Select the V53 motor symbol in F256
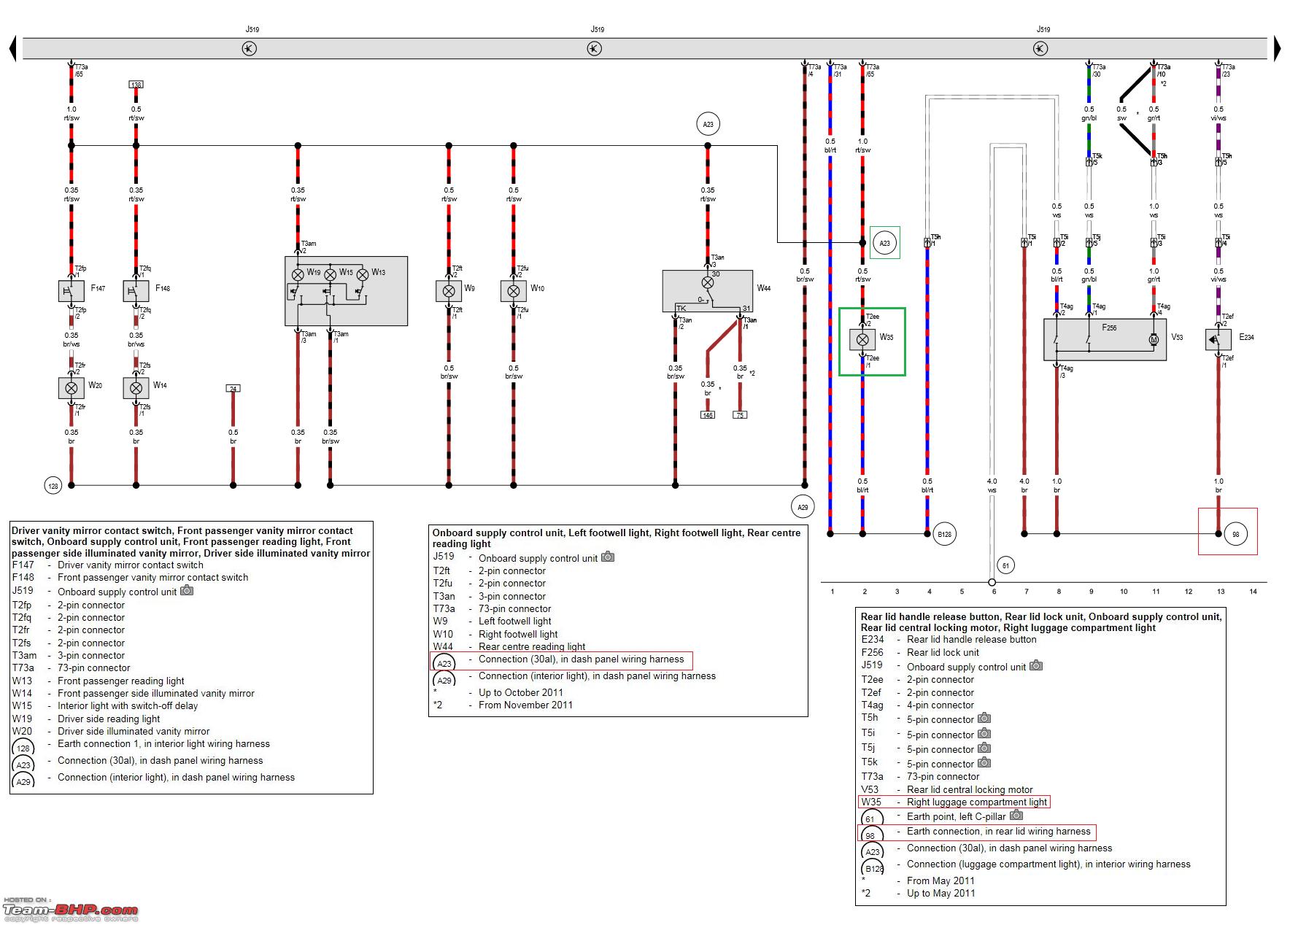This screenshot has width=1290, height=925. (1154, 340)
